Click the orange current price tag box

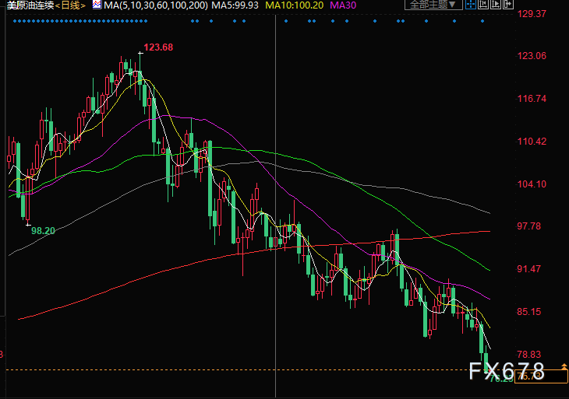pos(541,376)
